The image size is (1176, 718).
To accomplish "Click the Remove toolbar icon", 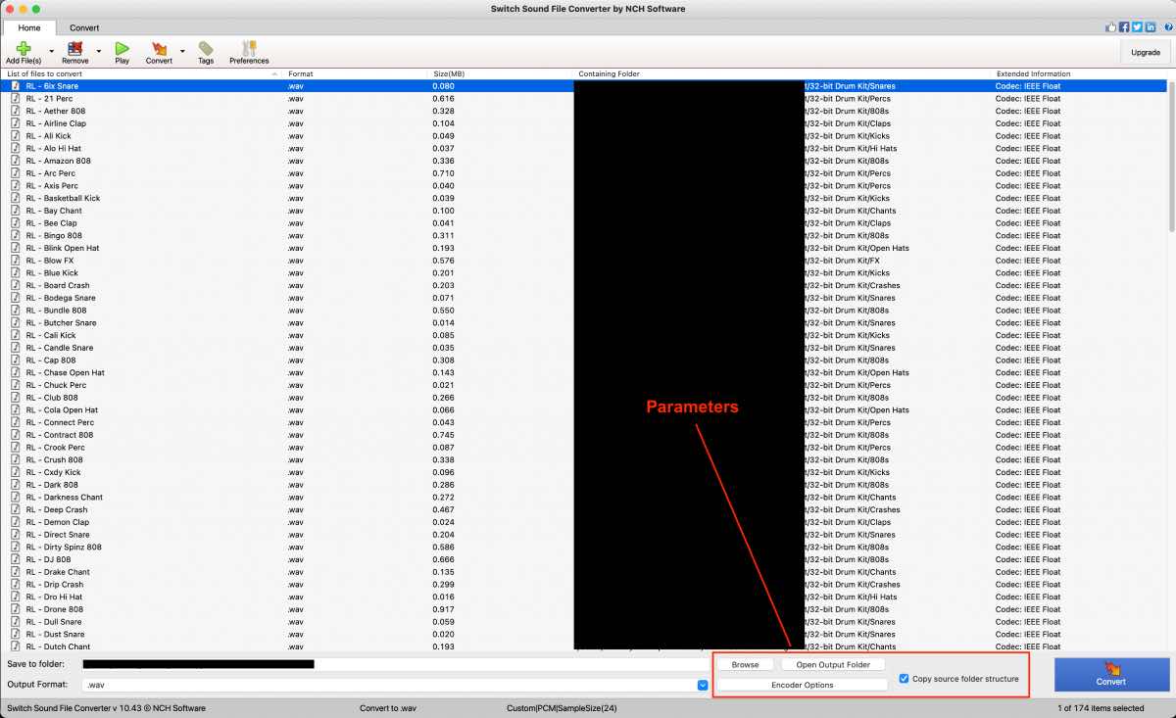I will (x=74, y=48).
